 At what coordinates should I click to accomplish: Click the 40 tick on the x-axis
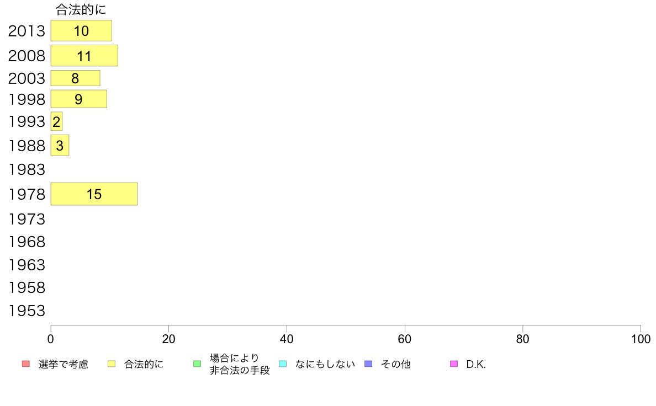point(287,339)
